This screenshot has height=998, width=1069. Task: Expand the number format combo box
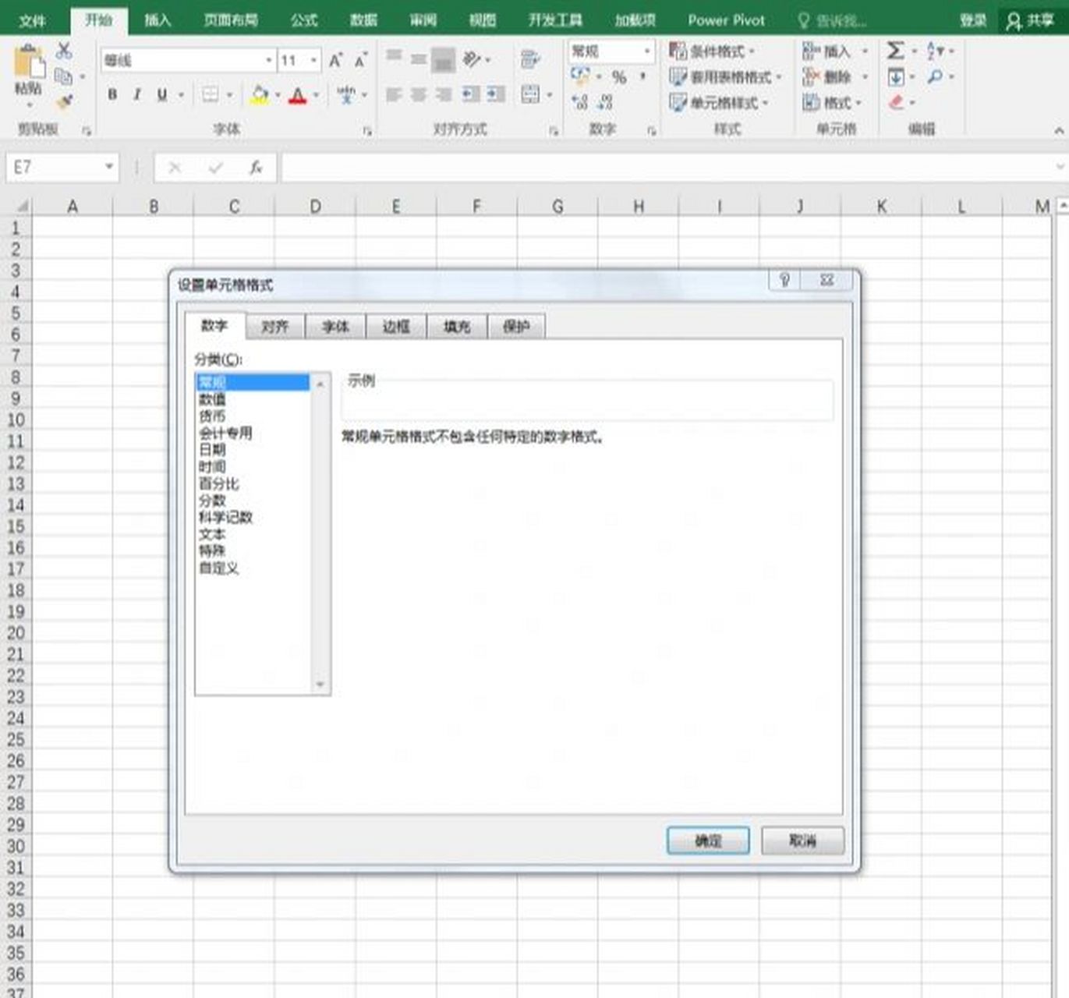tap(646, 51)
